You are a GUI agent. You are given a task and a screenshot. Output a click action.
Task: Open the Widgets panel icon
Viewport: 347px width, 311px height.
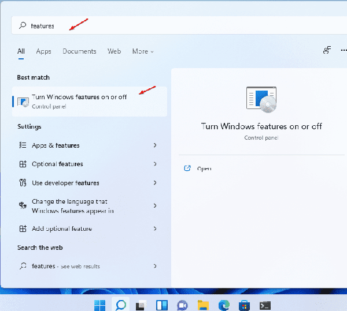click(163, 305)
